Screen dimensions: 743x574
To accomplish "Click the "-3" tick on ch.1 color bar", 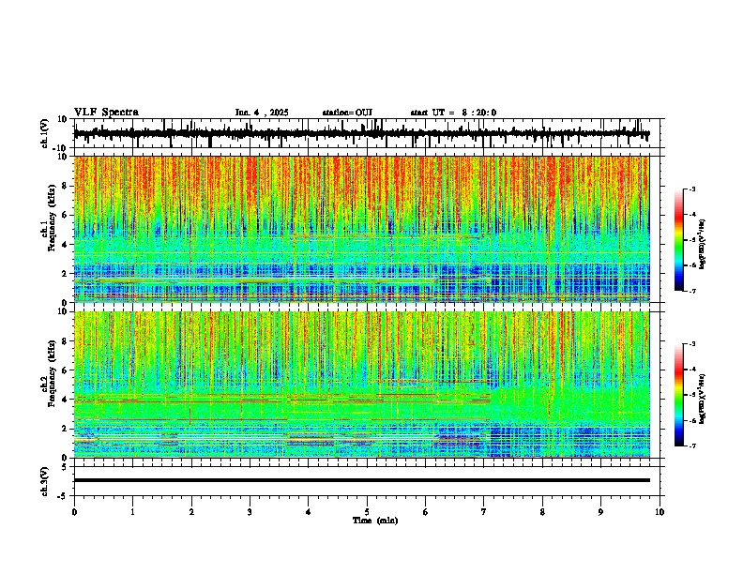I will pos(692,189).
